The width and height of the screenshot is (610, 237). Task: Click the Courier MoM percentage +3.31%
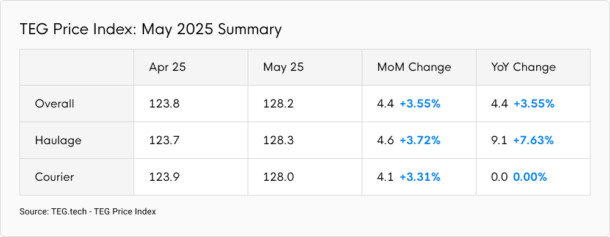[x=420, y=177]
